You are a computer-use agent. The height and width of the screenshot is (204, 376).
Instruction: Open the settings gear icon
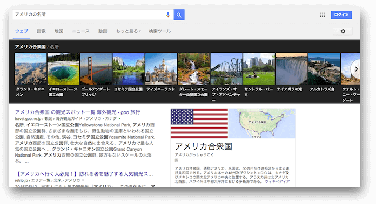point(343,31)
